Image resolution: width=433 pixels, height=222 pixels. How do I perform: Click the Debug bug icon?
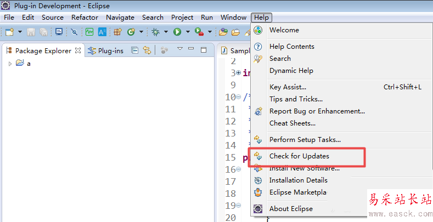(155, 32)
